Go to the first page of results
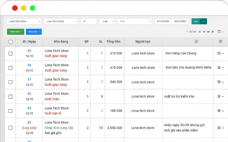 tap(200, 32)
